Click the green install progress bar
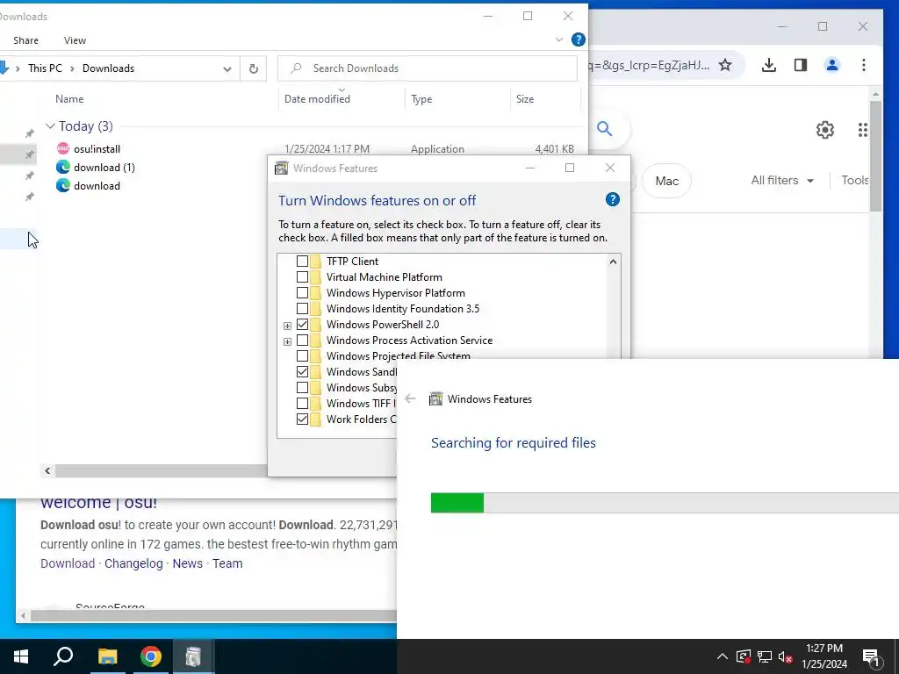The width and height of the screenshot is (899, 674). pyautogui.click(x=457, y=503)
